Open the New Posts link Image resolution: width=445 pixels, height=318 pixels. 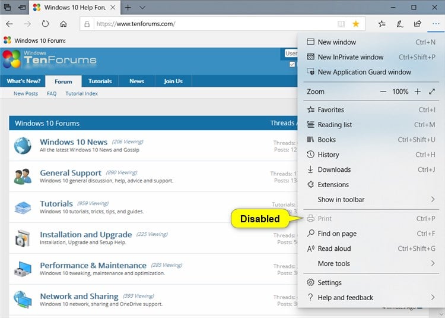(26, 93)
